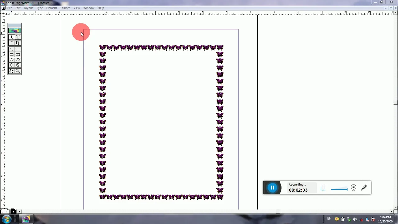Minimize the document window
Viewport: 398px width, 224px height.
point(386,8)
